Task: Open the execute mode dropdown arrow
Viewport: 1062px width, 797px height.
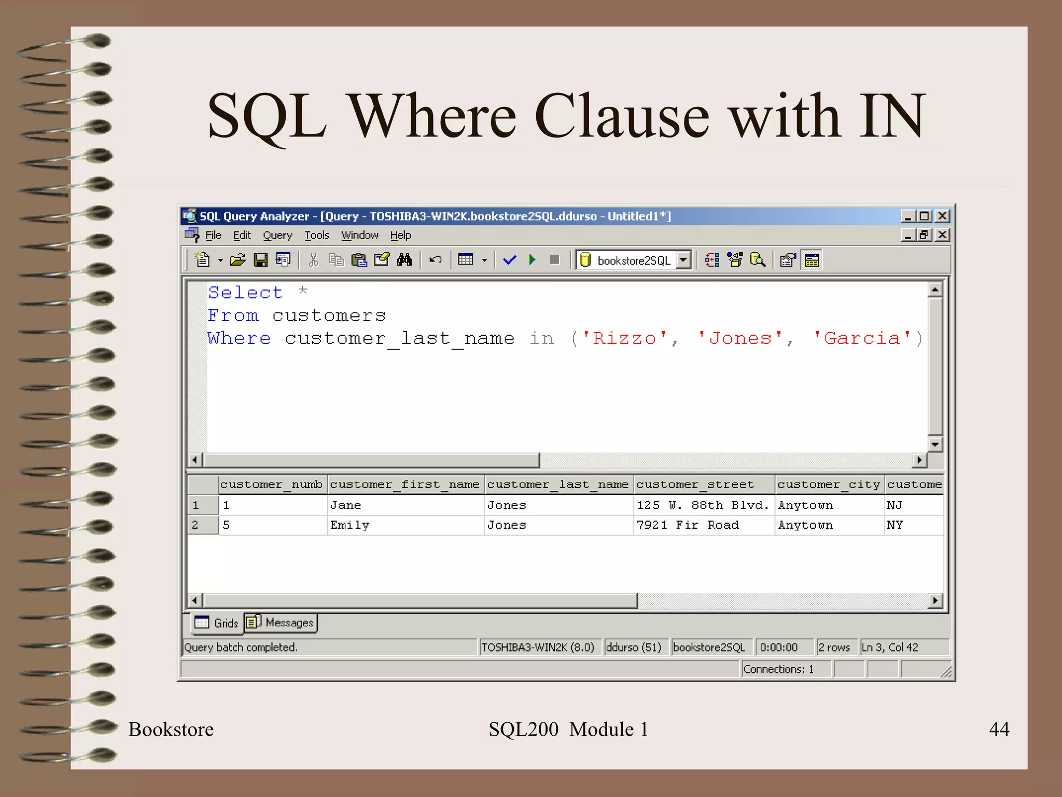Action: [x=484, y=260]
